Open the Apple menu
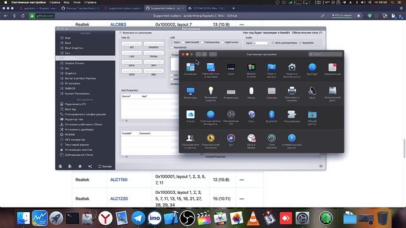This screenshot has width=406, height=228. (6, 3)
